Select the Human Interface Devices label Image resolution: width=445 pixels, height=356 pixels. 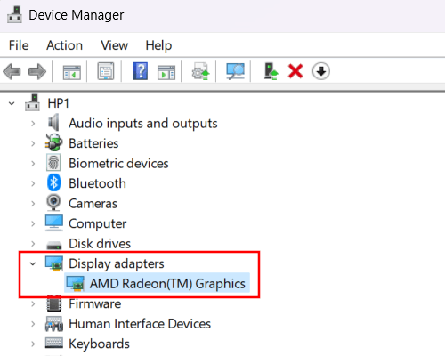pyautogui.click(x=140, y=324)
